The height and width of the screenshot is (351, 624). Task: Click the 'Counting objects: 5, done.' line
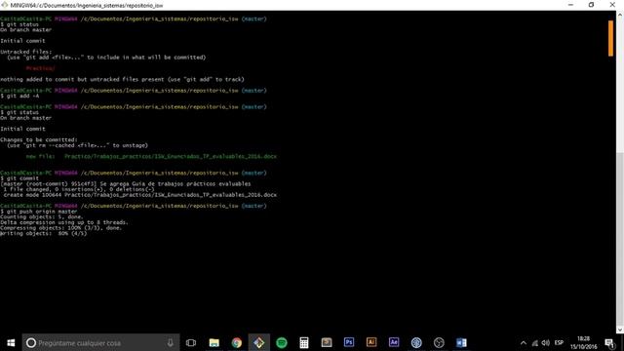tap(42, 216)
